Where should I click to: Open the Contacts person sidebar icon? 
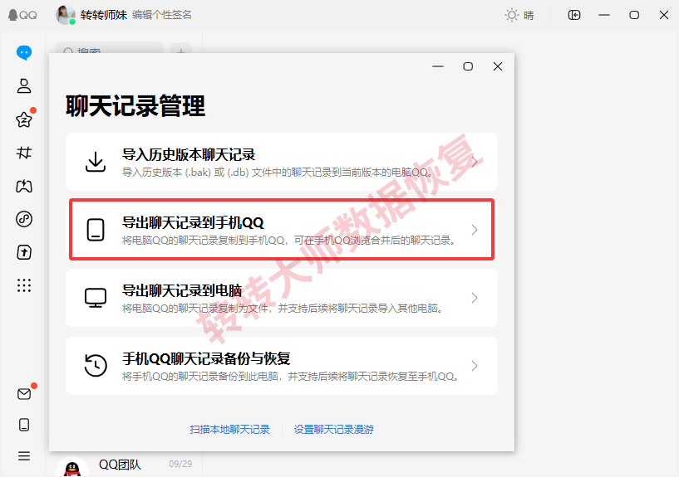tap(24, 86)
